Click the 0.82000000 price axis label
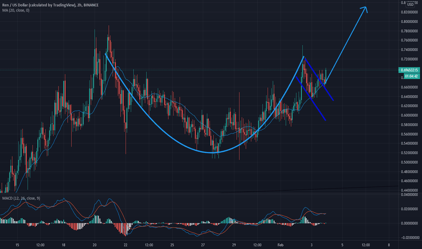Viewport: 422px width, 249px height. (x=409, y=12)
